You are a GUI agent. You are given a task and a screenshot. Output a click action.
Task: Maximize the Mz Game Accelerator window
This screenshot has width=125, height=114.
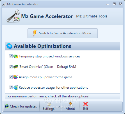pyautogui.click(x=114, y=4)
